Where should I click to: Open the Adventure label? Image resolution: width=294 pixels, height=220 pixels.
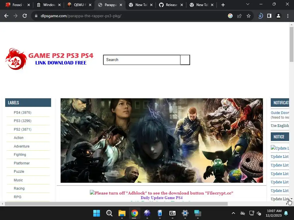click(x=22, y=146)
